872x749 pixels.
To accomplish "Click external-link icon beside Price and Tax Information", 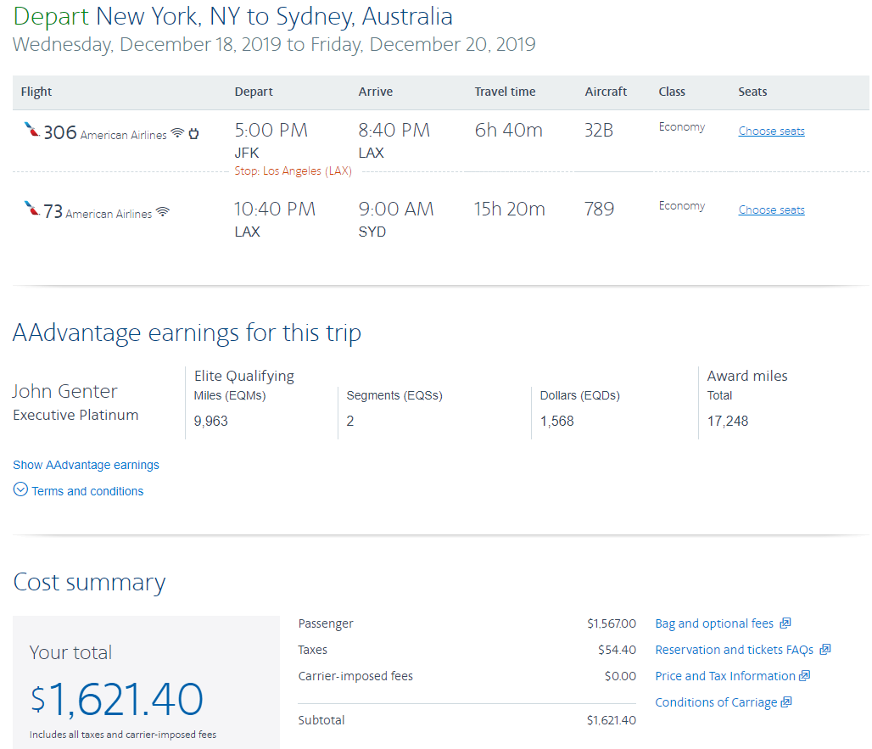I will (x=805, y=676).
